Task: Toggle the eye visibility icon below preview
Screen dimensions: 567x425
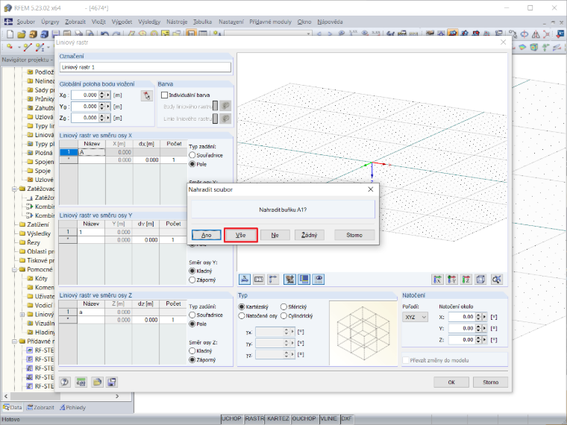Action: point(319,279)
